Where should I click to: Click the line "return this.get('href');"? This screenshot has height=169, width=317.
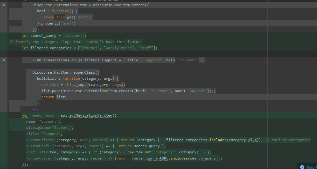[x=67, y=17]
